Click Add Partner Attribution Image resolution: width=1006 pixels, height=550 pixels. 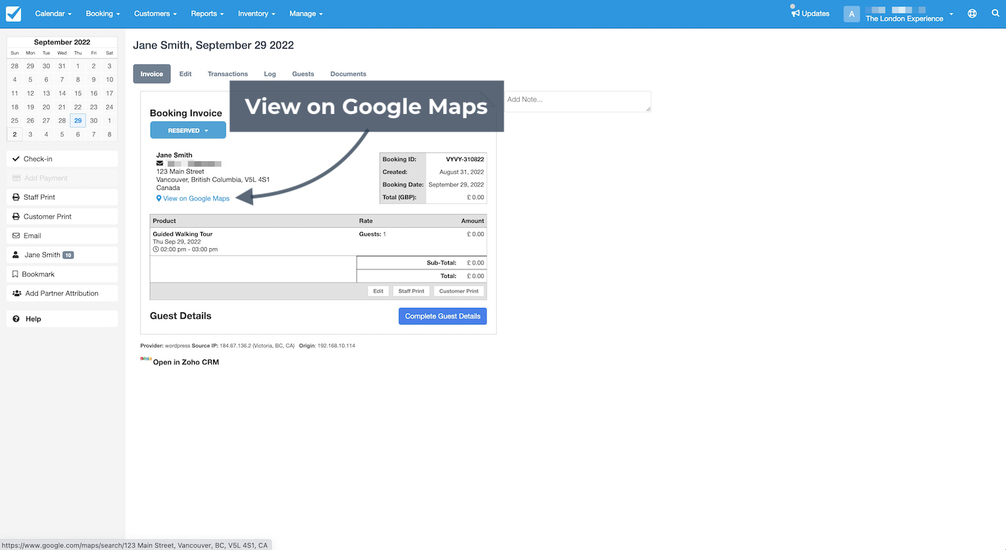tap(63, 293)
